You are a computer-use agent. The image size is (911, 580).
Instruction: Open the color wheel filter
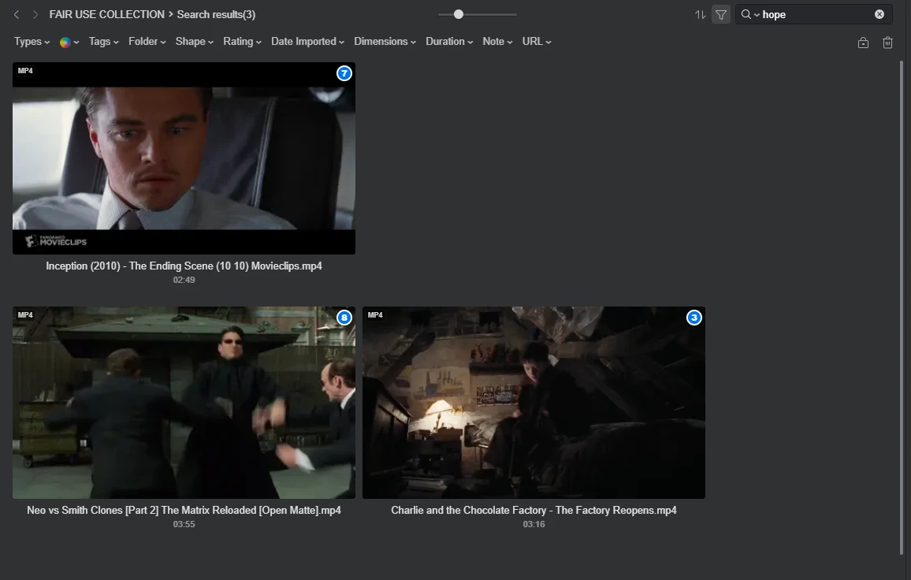(66, 41)
